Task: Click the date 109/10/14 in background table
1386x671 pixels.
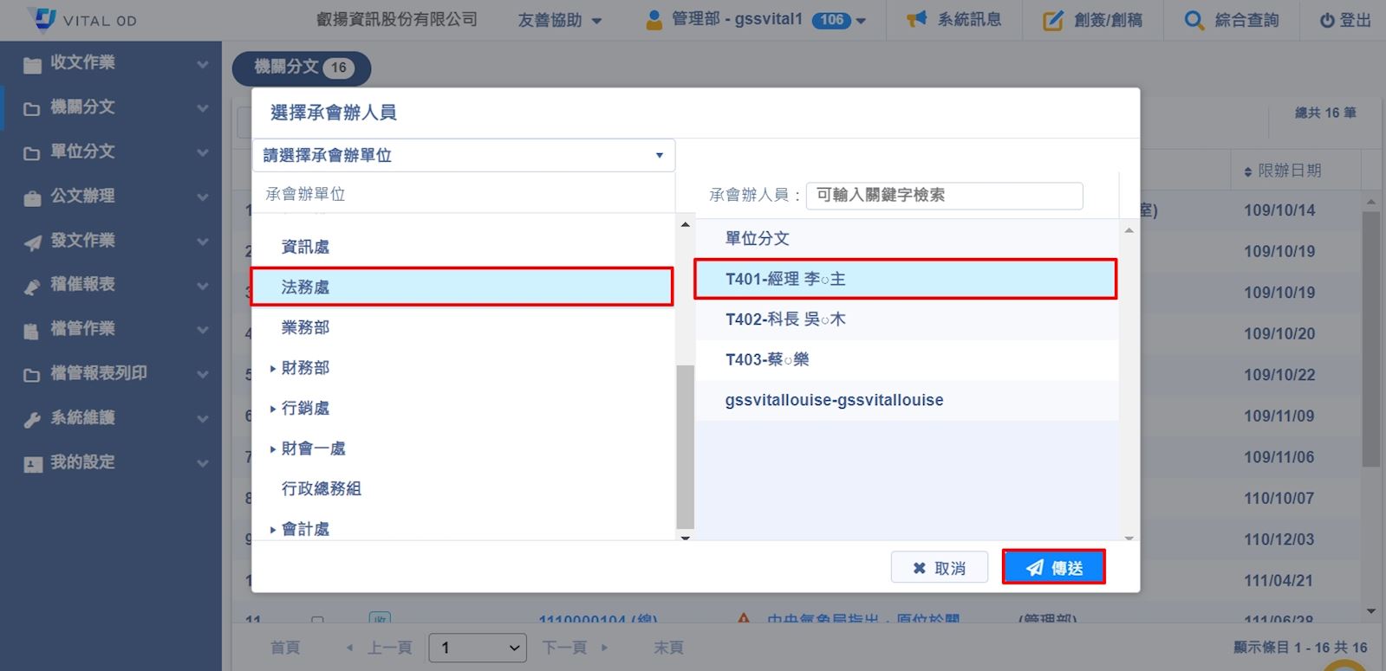Action: point(1279,210)
